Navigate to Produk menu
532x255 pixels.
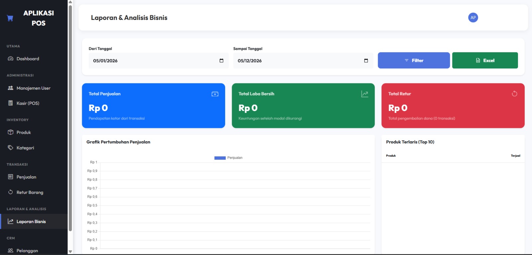click(34, 132)
